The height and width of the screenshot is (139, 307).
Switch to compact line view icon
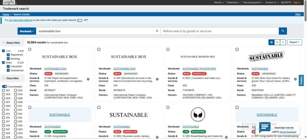[x=283, y=42]
